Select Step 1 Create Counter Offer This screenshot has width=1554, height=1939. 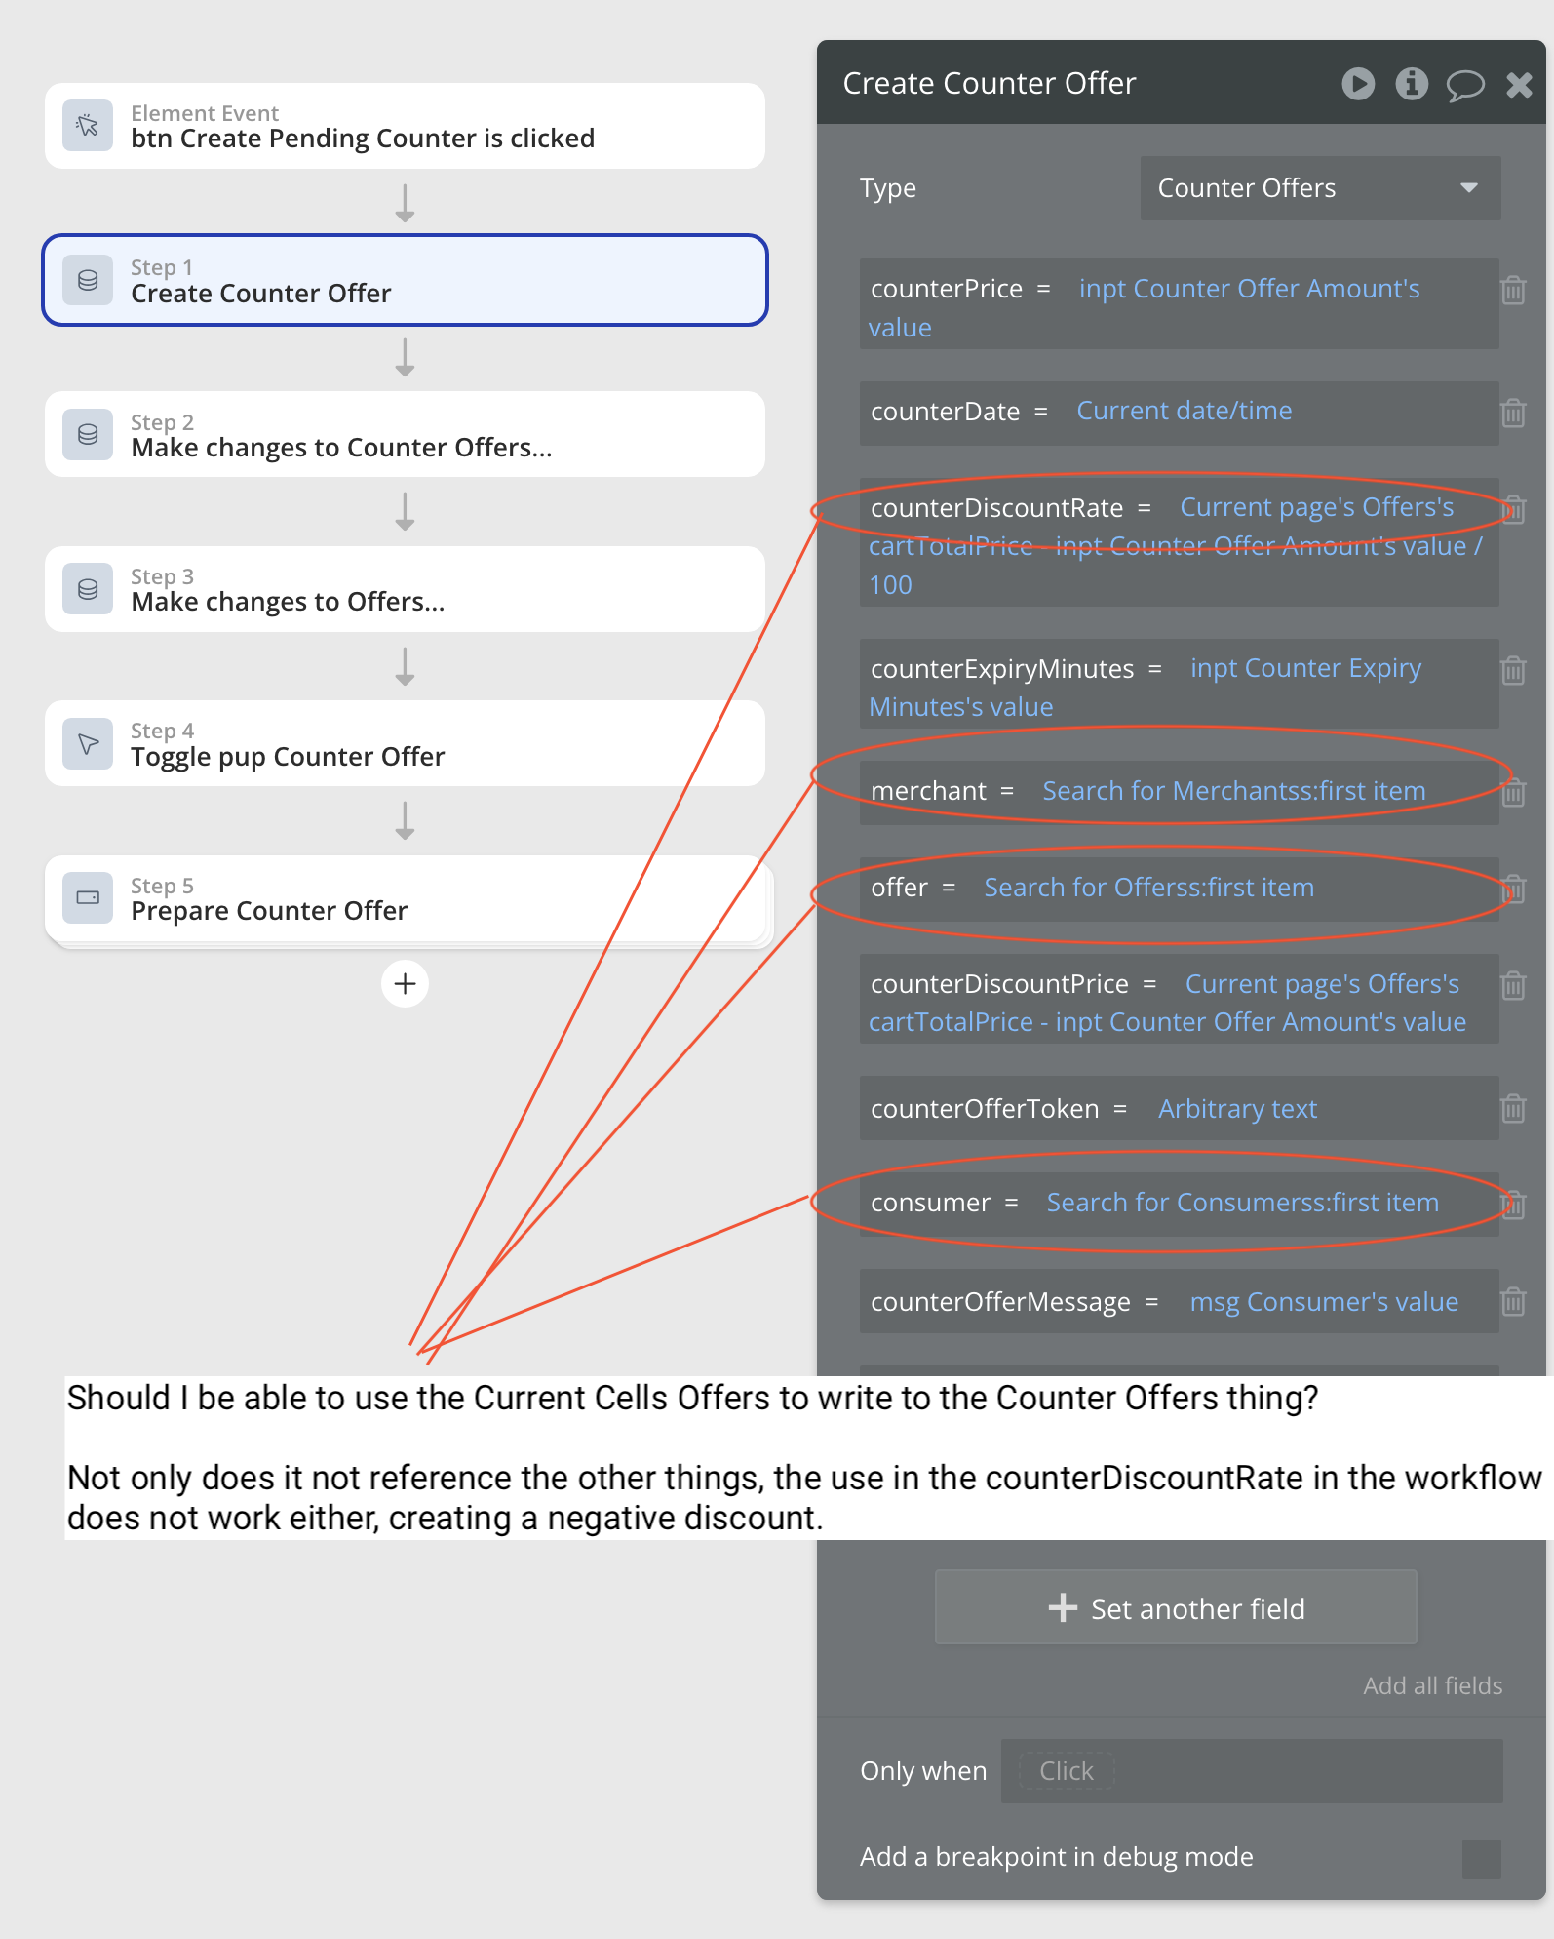click(405, 280)
